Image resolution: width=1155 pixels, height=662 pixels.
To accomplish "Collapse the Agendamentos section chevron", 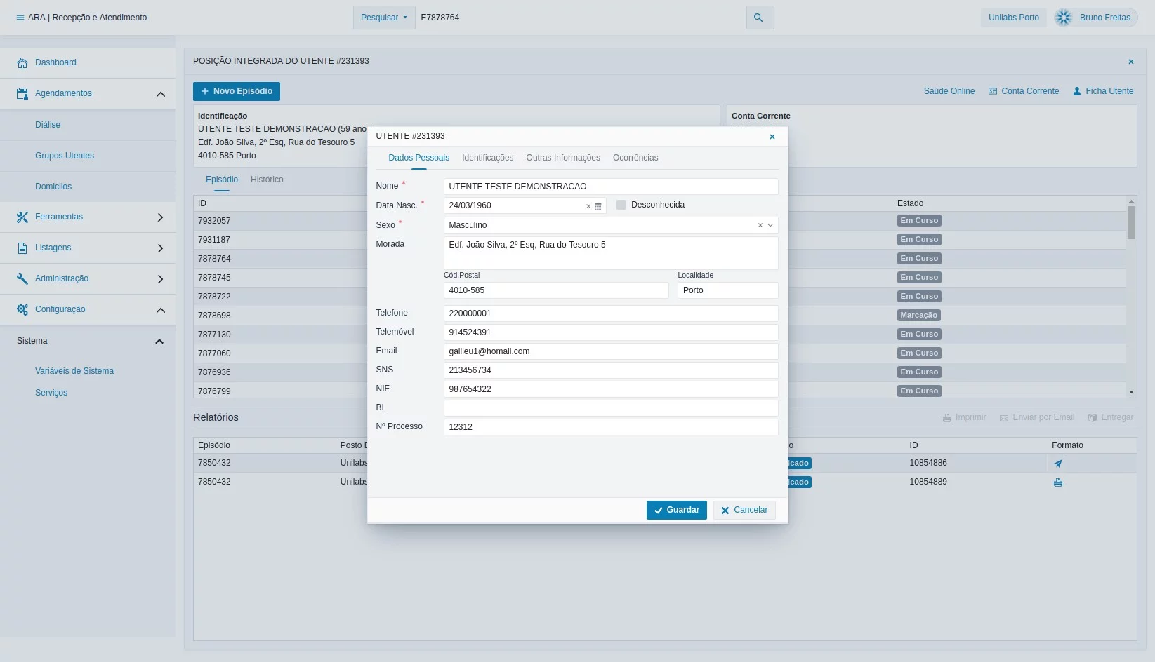I will (161, 94).
